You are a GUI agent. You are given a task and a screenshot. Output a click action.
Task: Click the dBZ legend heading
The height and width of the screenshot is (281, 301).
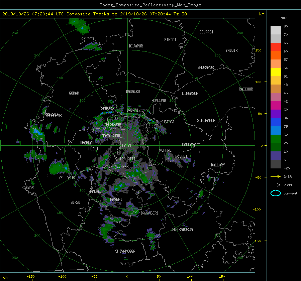(x=284, y=18)
